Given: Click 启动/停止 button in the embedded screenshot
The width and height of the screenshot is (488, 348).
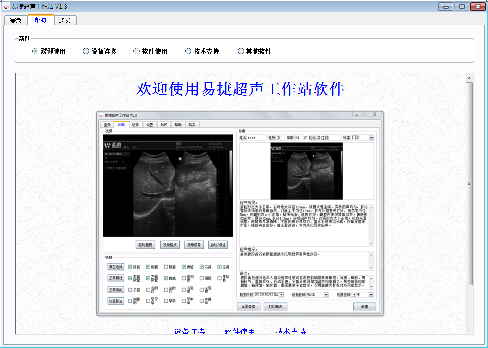Looking at the screenshot, I should (218, 245).
